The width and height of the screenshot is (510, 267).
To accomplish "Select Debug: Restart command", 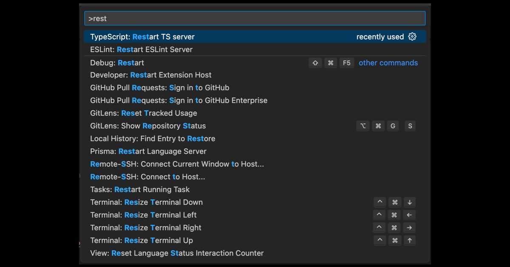I will [255, 63].
